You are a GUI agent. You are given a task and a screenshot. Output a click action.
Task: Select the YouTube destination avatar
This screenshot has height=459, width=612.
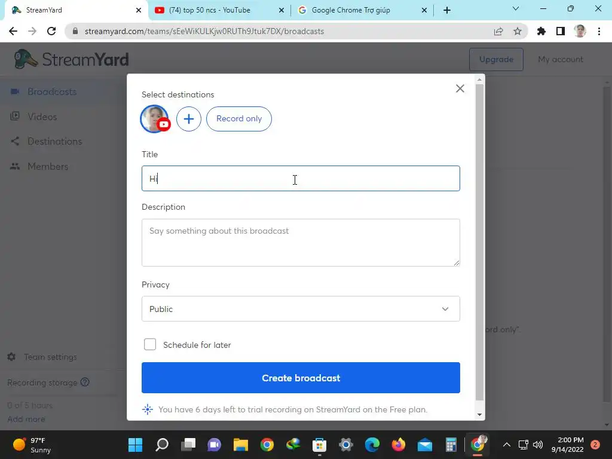coord(155,119)
